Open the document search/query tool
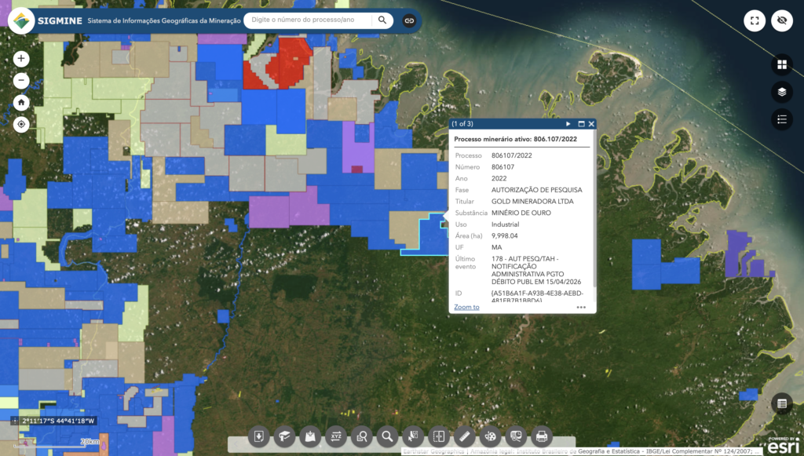Viewport: 804px width, 456px height. pos(361,436)
